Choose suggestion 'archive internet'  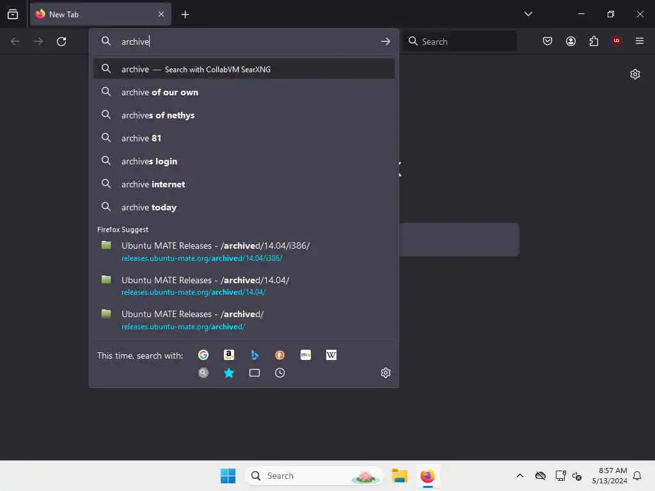coord(244,184)
